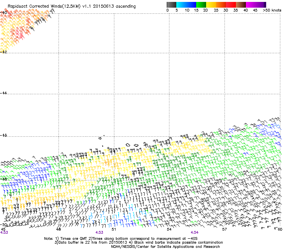Click the NOAA/NESDIS credit line
The width and height of the screenshot is (283, 249).
pyautogui.click(x=165, y=247)
